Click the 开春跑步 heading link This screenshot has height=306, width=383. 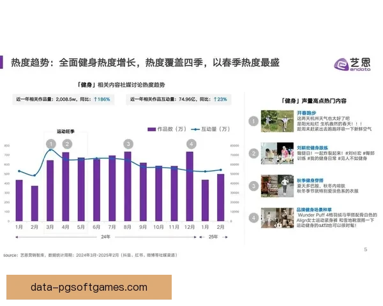(306, 113)
